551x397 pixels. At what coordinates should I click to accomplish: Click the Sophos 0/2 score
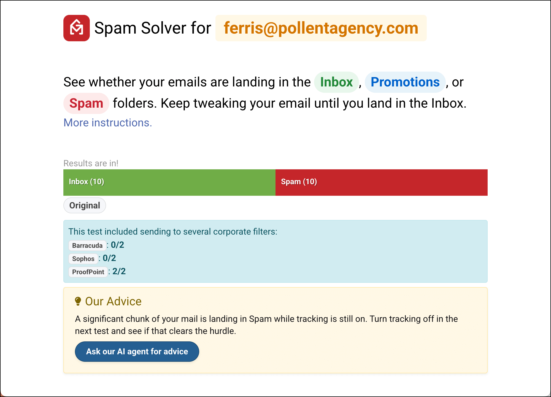(x=109, y=258)
